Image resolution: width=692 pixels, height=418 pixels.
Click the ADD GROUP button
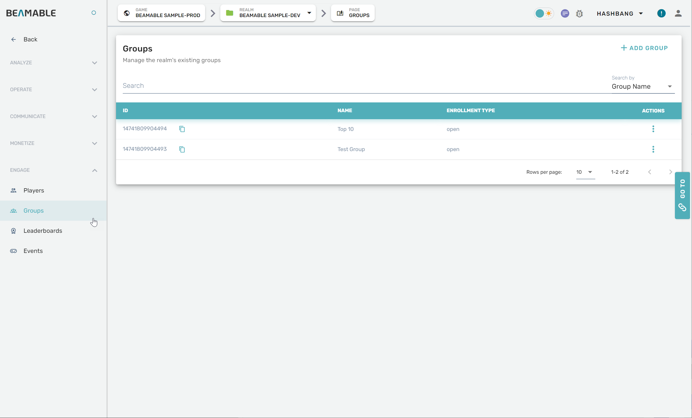click(x=644, y=48)
